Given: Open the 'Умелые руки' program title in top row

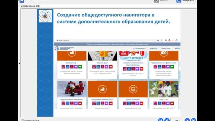Looking at the screenshot, I should coord(102,63).
